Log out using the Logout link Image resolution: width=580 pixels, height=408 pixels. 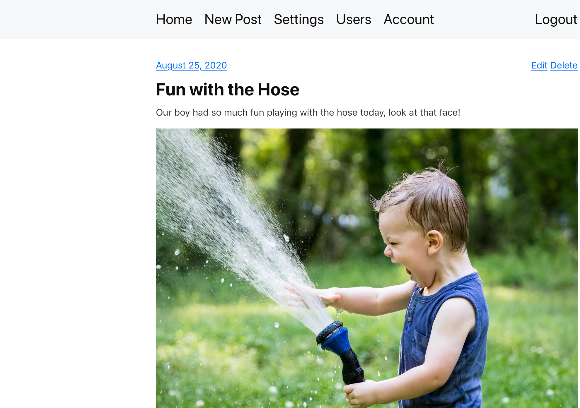coord(556,19)
